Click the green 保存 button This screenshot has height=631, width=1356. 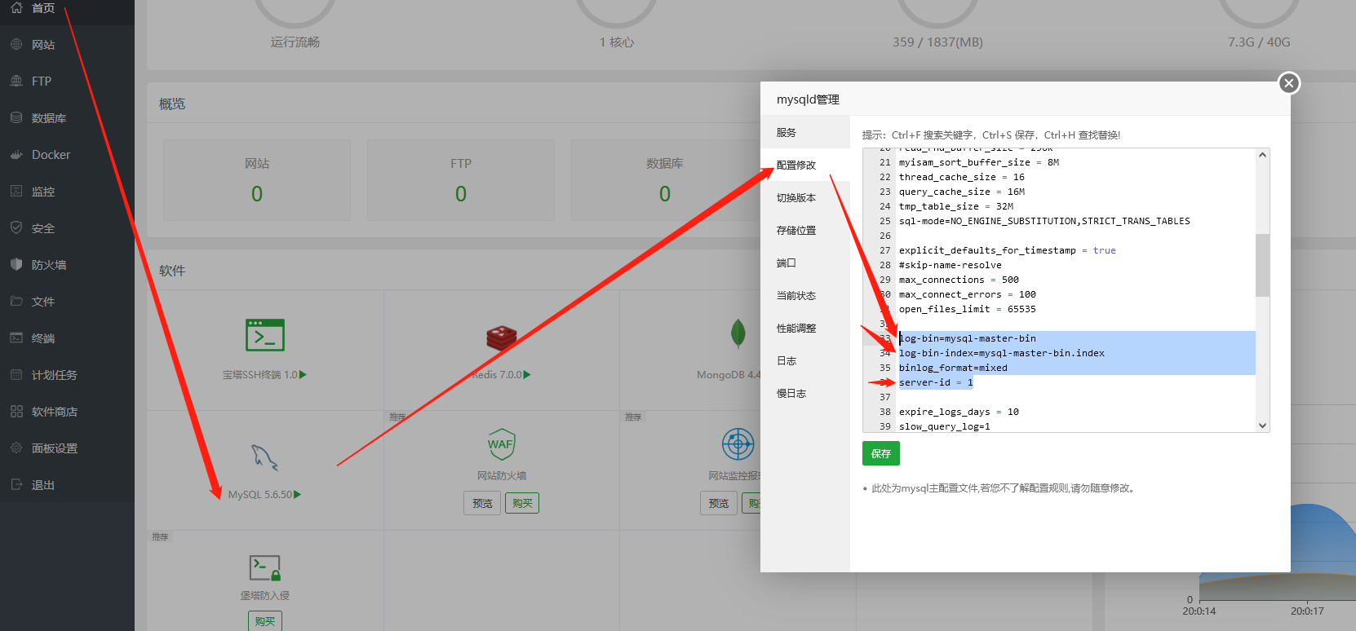[881, 453]
